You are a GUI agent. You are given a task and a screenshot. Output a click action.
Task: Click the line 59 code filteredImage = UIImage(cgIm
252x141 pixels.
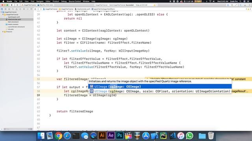point(90,95)
